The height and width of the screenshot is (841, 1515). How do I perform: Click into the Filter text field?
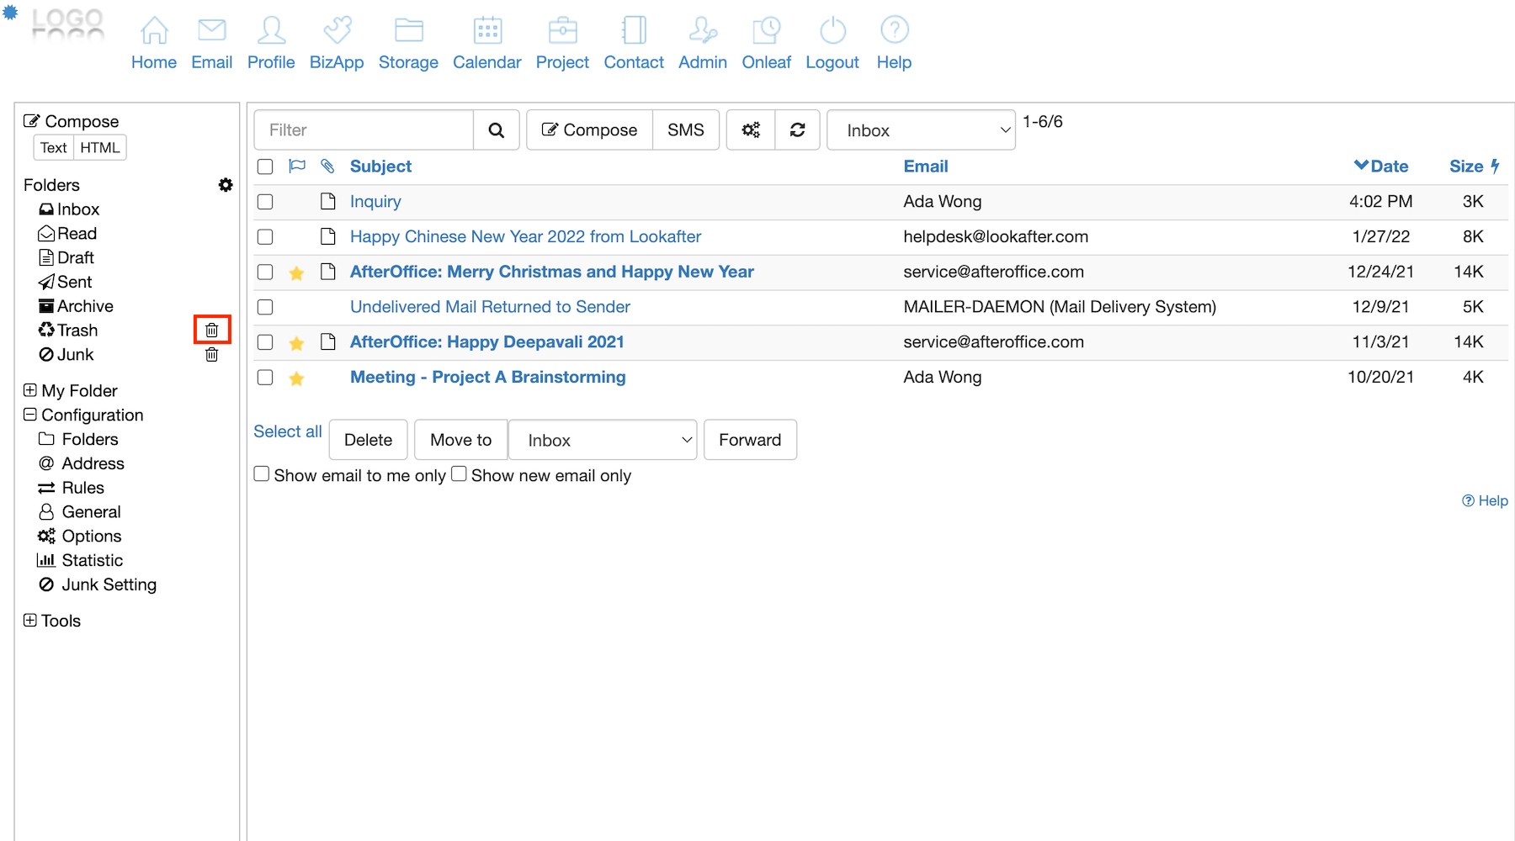[x=364, y=130]
